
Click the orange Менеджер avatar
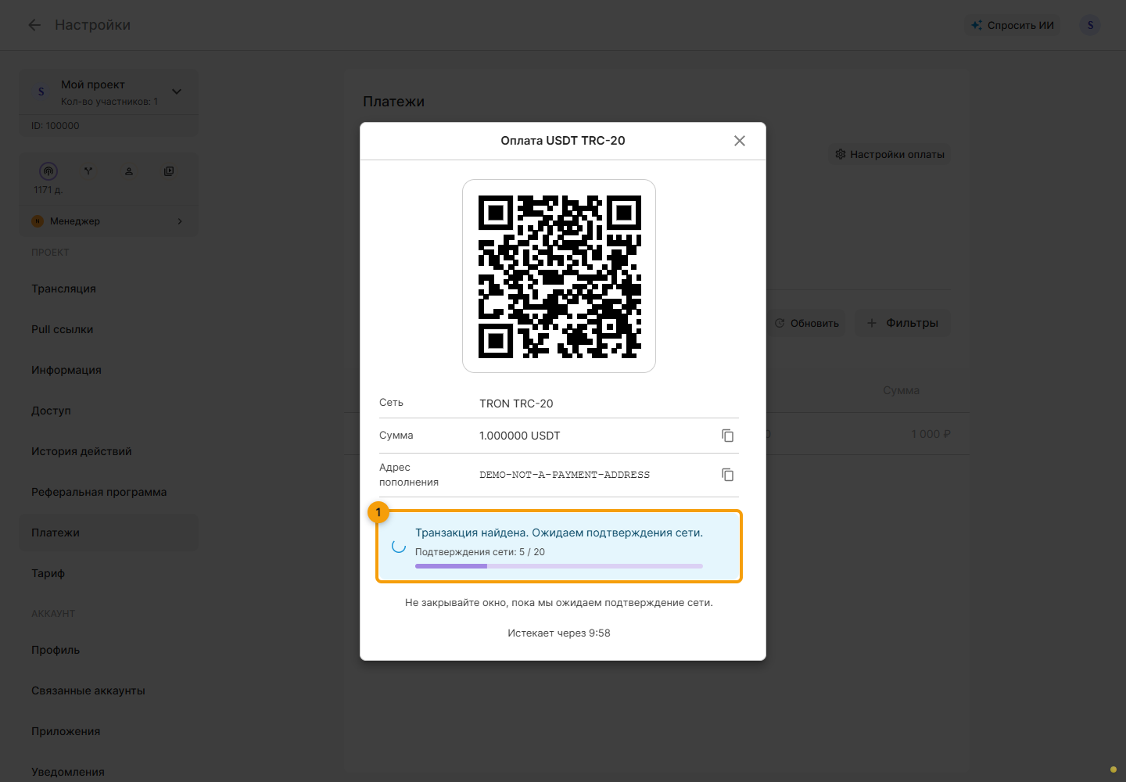tap(38, 221)
